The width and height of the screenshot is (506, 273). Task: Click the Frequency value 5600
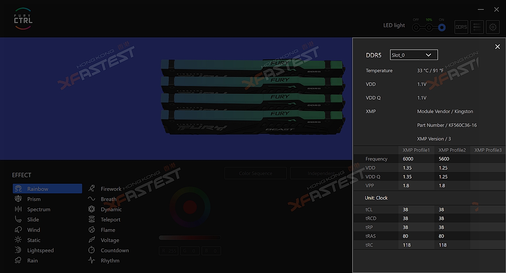(x=444, y=159)
